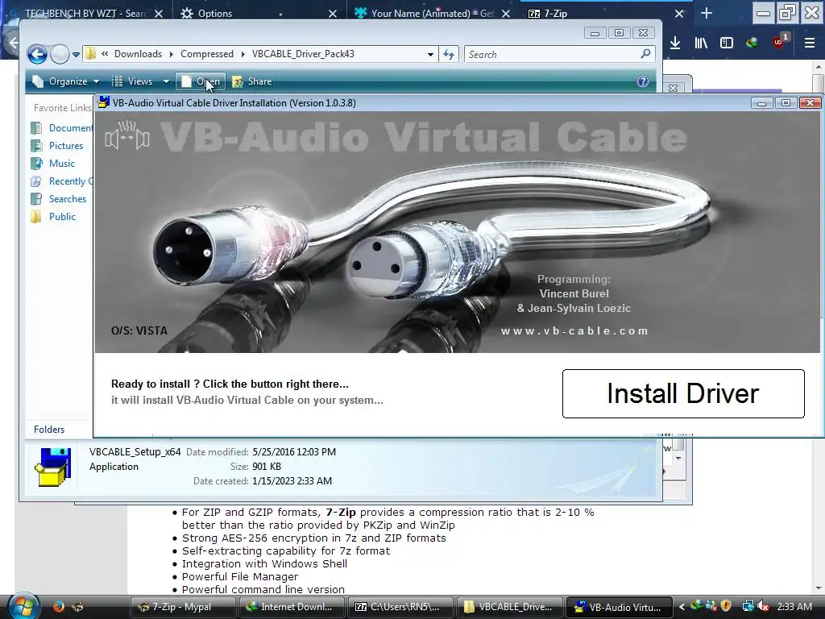This screenshot has height=619, width=825.
Task: Open the Views toolbar button
Action: click(133, 81)
